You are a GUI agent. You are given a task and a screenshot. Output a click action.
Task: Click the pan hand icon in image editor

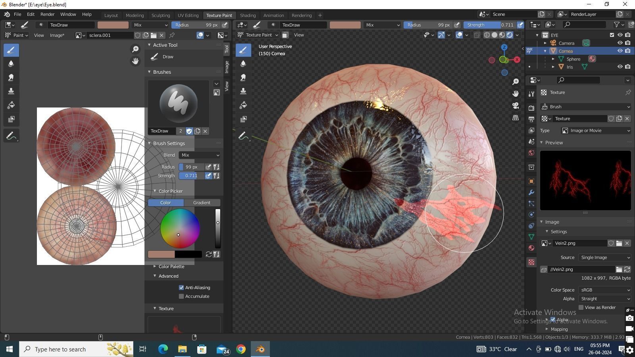[x=135, y=61]
